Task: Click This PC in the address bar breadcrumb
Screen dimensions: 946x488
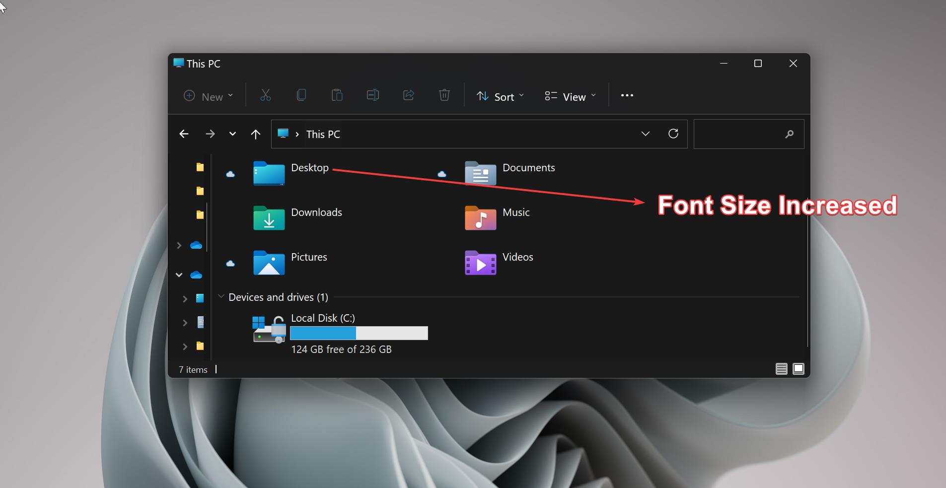Action: point(322,134)
